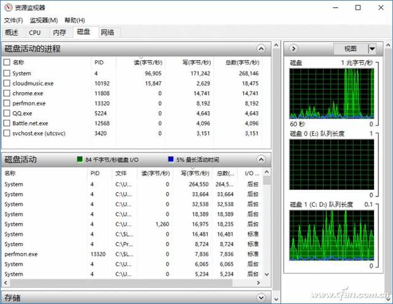Check the System process checkbox
Image resolution: width=393 pixels, height=304 pixels.
[x=7, y=73]
